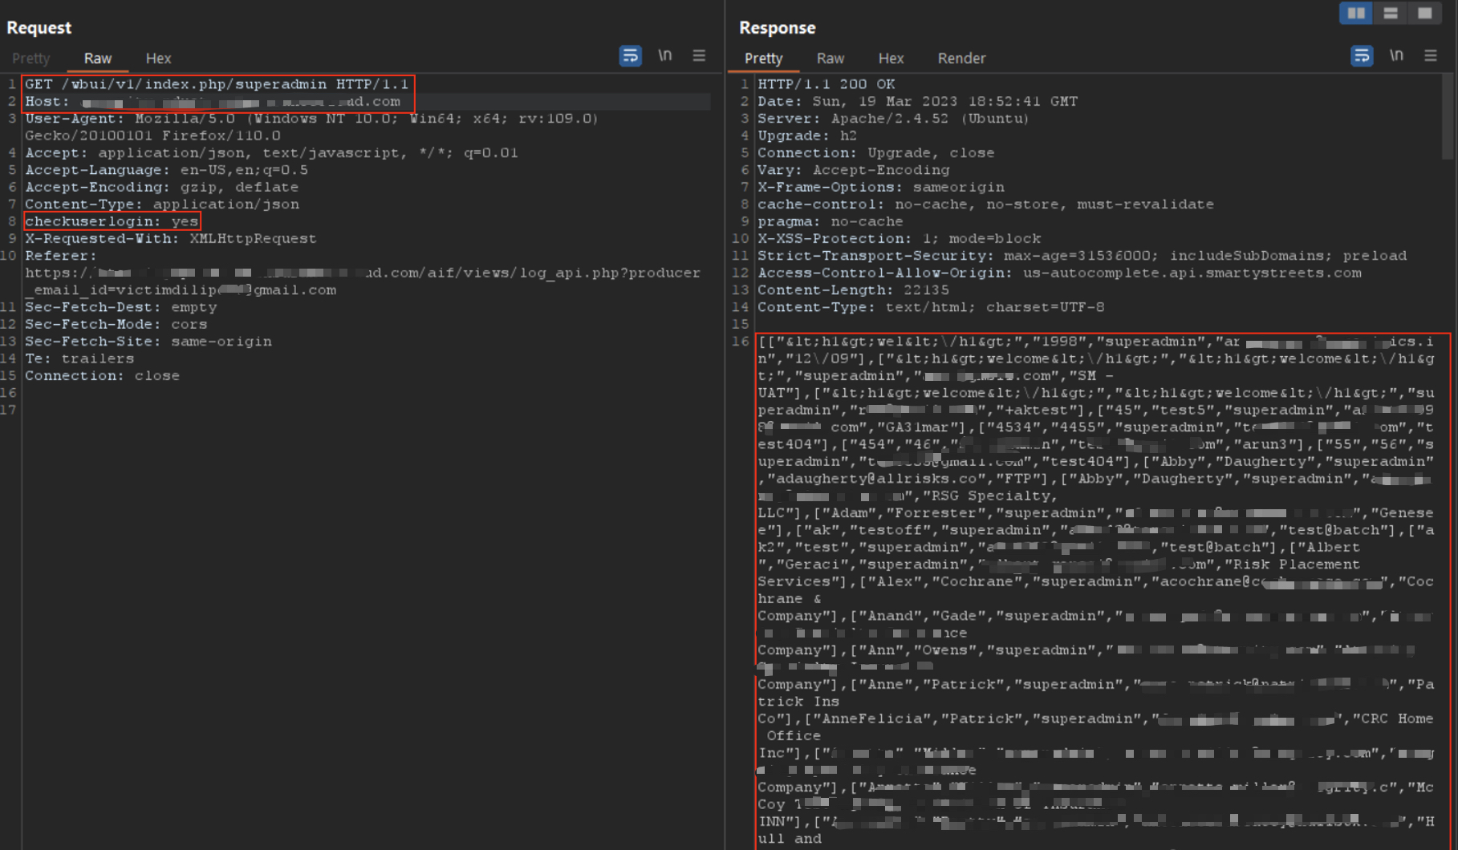Open the Hex tab in Request panel

[158, 59]
